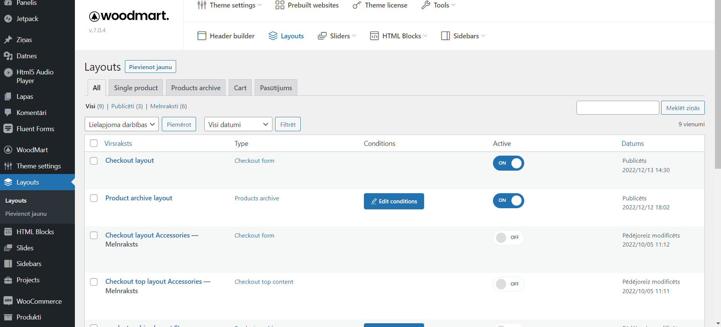Screen dimensions: 721x327
Task: Check the box for Checkout layout row
Action: point(94,161)
